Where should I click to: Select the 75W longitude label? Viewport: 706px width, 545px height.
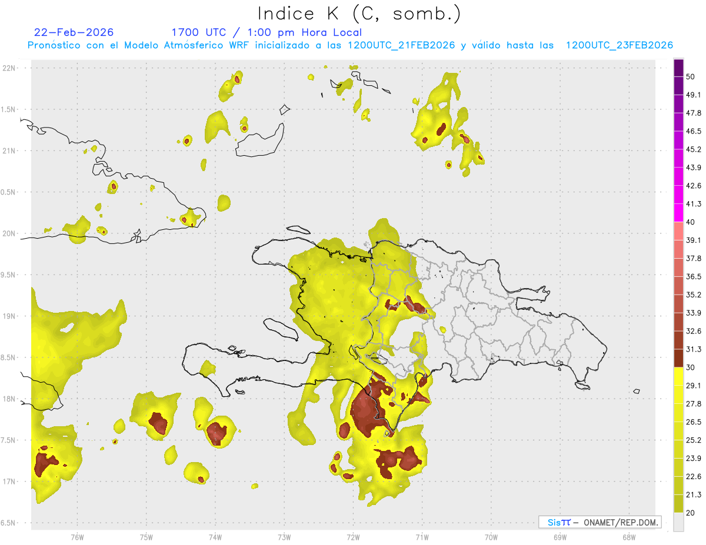[x=146, y=536]
